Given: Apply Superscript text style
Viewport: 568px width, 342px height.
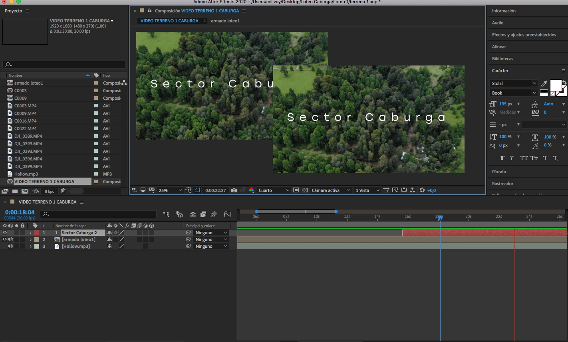Looking at the screenshot, I should click(x=546, y=158).
